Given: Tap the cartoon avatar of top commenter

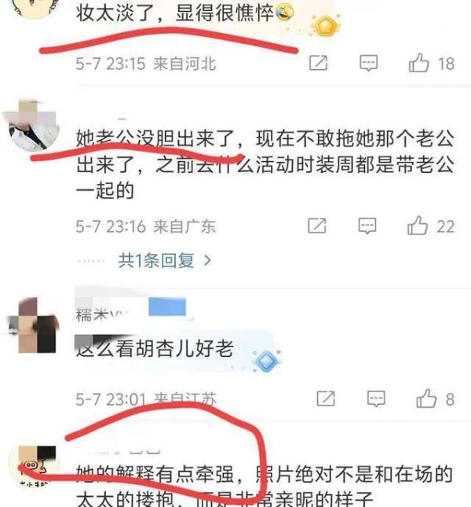Looking at the screenshot, I should click(34, 7).
